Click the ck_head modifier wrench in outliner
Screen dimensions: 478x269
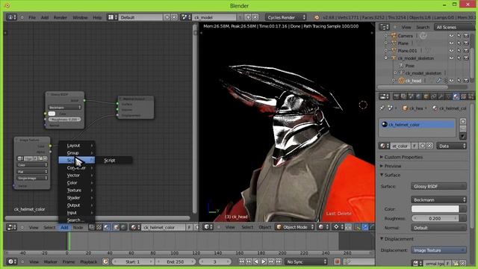click(438, 81)
